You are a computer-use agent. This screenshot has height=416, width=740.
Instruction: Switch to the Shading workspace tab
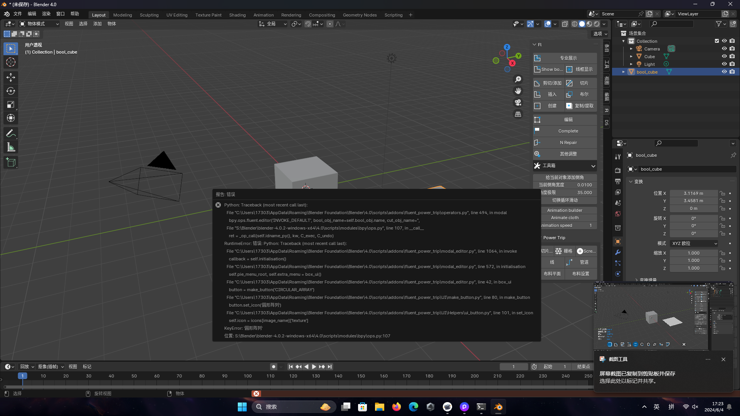[x=237, y=15]
